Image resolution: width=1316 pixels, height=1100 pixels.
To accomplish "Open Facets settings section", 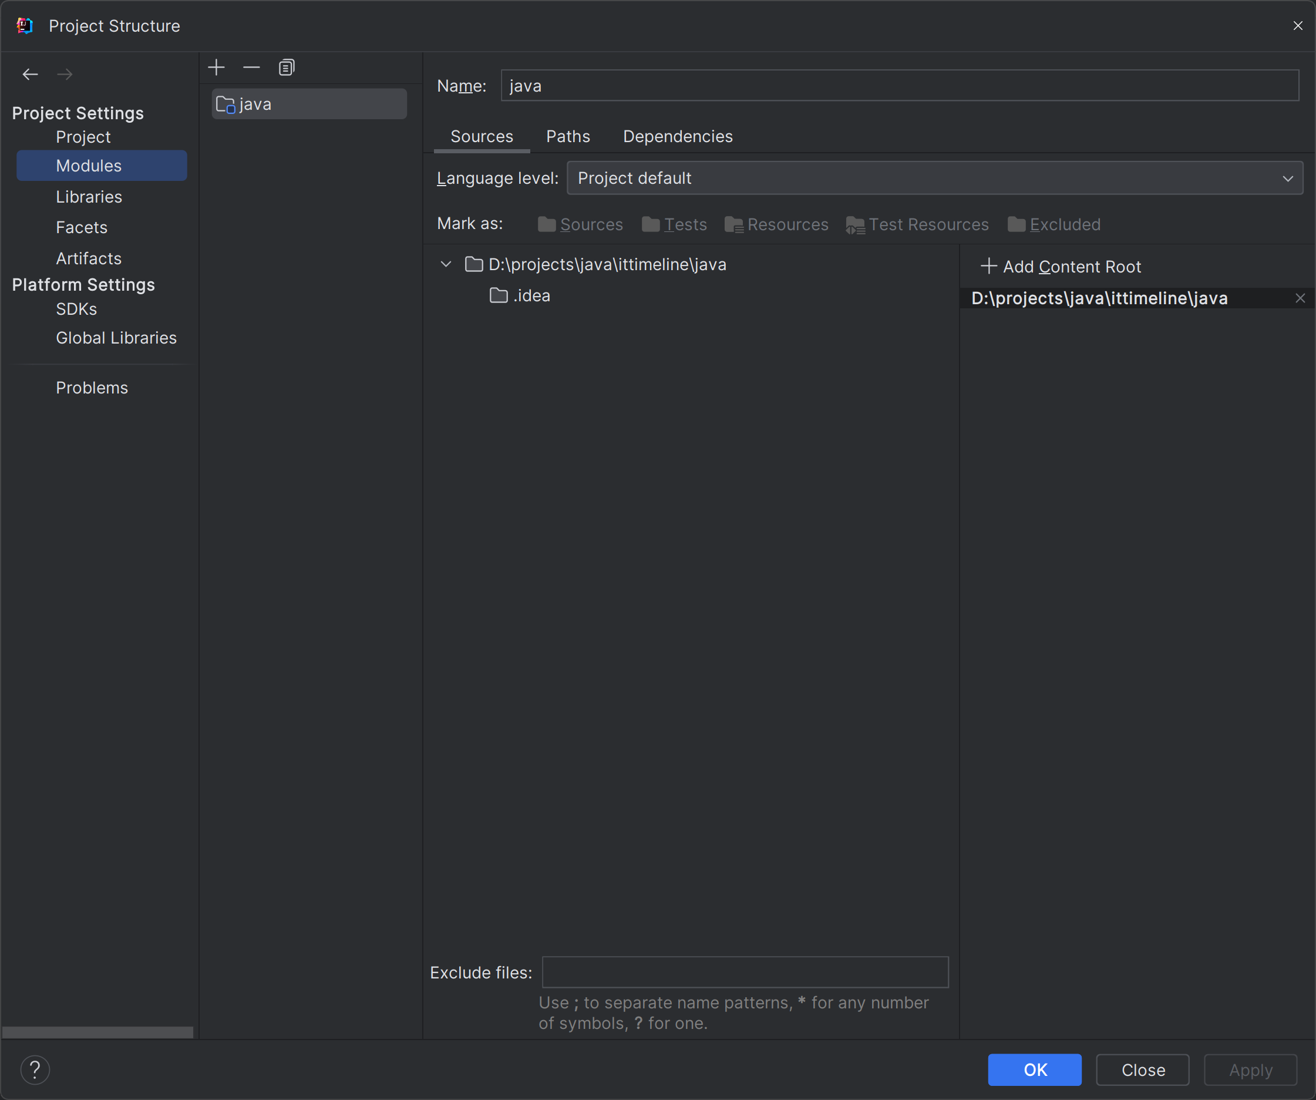I will coord(82,227).
